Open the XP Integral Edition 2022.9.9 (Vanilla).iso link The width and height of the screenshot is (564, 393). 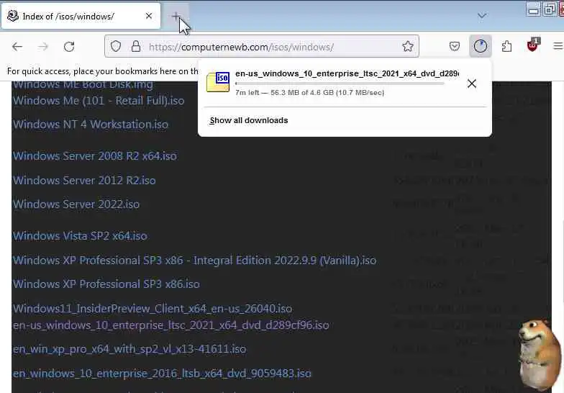[x=194, y=261]
